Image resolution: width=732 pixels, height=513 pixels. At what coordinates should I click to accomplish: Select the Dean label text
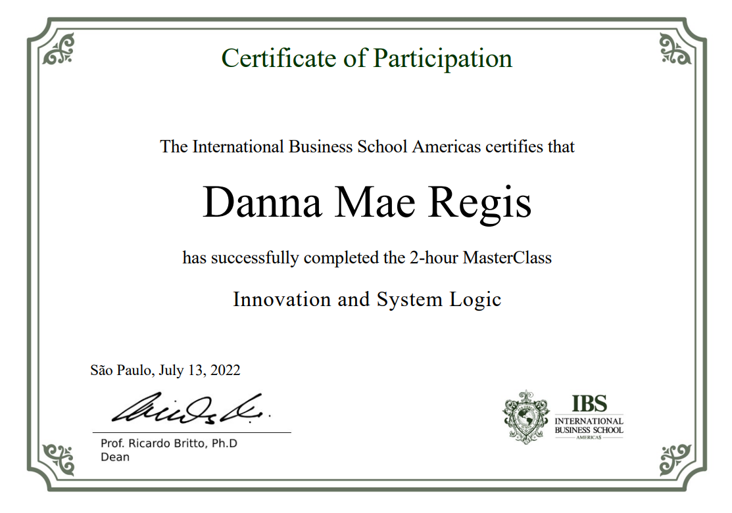[x=116, y=457]
